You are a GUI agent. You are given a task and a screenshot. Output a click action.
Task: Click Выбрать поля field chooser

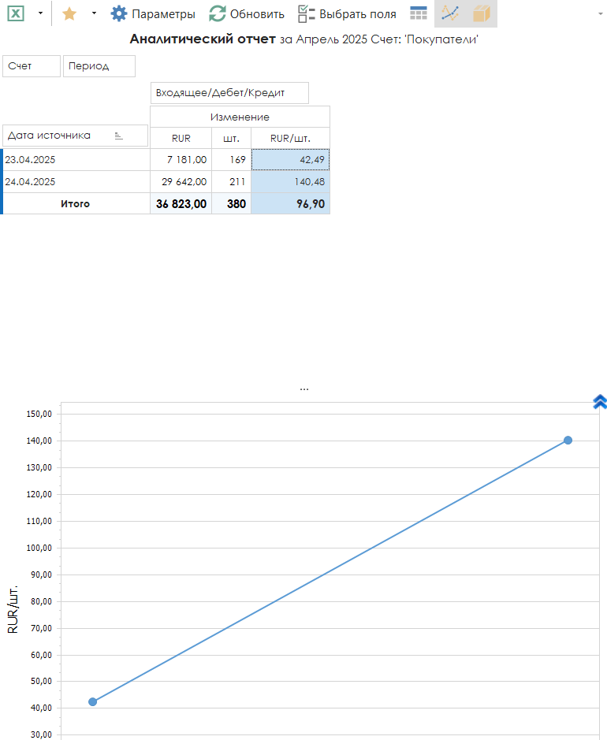point(347,13)
